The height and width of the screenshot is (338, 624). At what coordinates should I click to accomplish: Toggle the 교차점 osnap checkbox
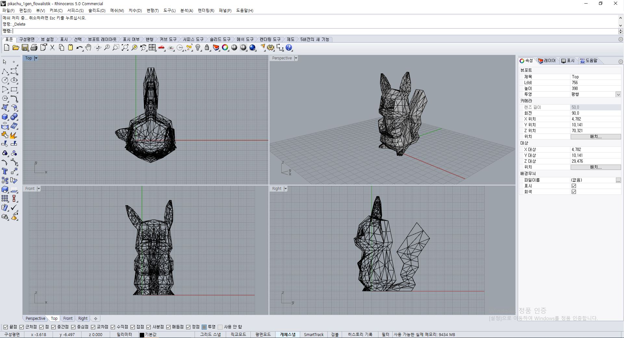tap(93, 327)
